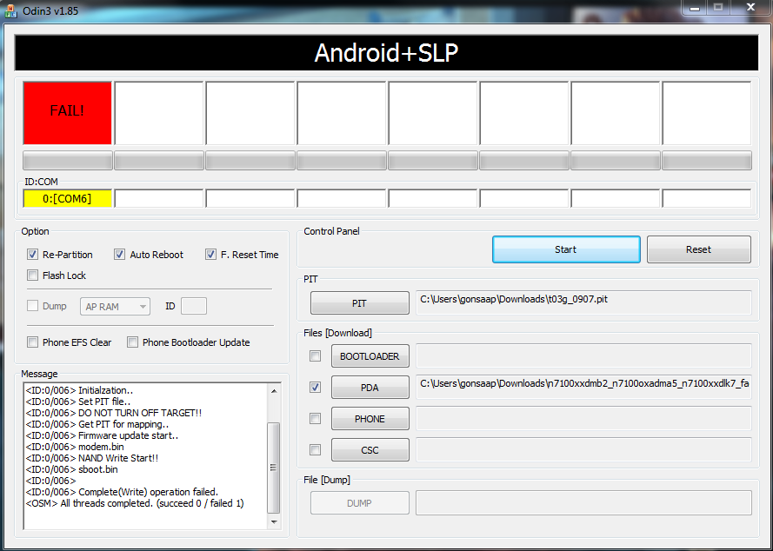773x551 pixels.
Task: Toggle the Re-Partition checkbox
Action: click(x=32, y=255)
